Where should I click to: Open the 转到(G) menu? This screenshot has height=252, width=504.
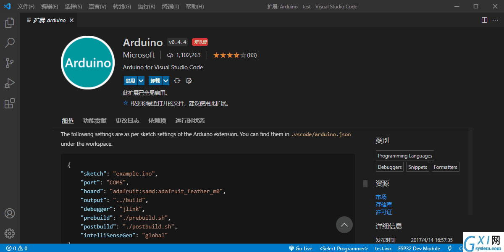122,6
